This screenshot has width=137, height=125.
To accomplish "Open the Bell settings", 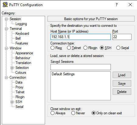I will tap(18, 38).
